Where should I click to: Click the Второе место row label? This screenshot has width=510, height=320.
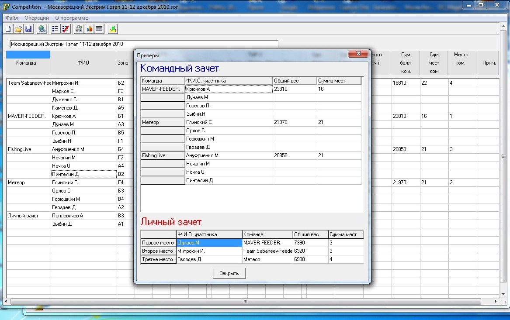tap(158, 251)
